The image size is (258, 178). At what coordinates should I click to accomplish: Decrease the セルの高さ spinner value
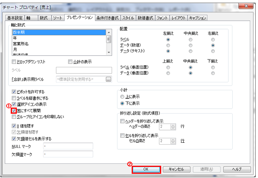pyautogui.click(x=173, y=142)
